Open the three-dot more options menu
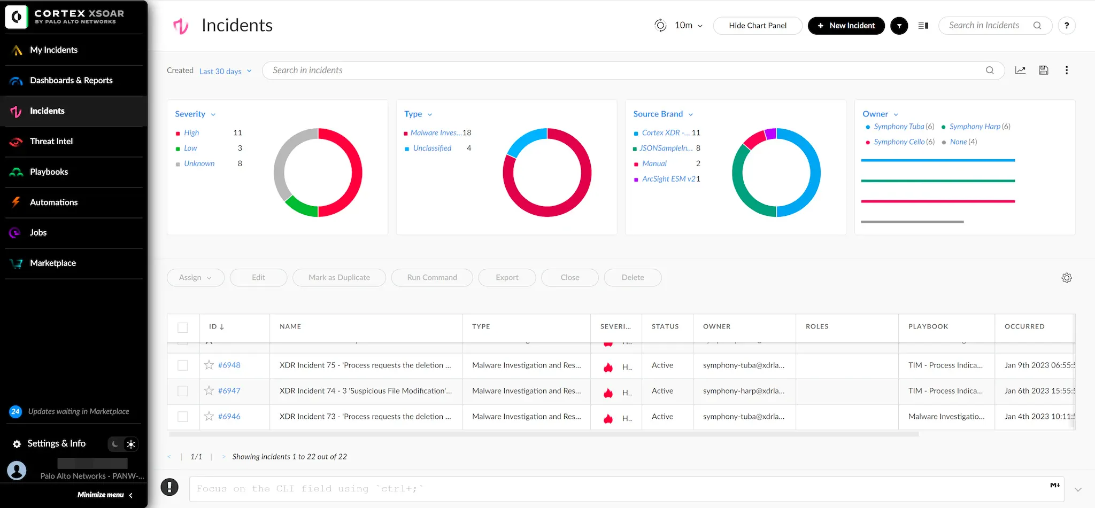 1066,71
